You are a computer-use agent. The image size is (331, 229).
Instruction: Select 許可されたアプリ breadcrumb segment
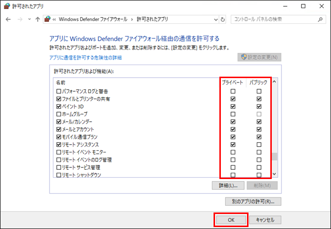pos(152,19)
